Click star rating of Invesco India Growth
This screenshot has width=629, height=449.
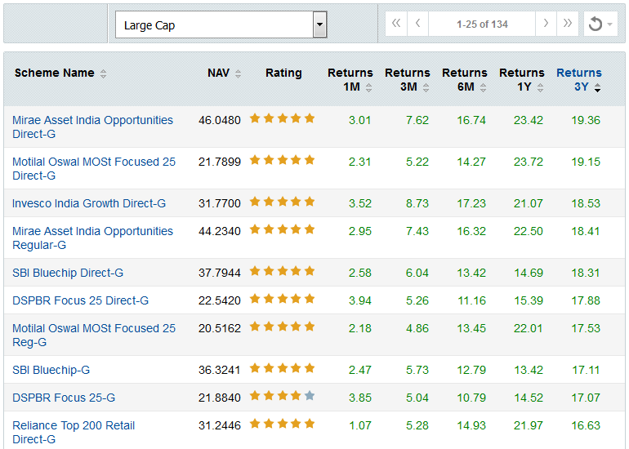coord(282,202)
